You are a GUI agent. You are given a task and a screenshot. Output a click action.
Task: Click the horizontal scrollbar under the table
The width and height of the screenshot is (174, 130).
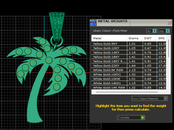point(127,92)
